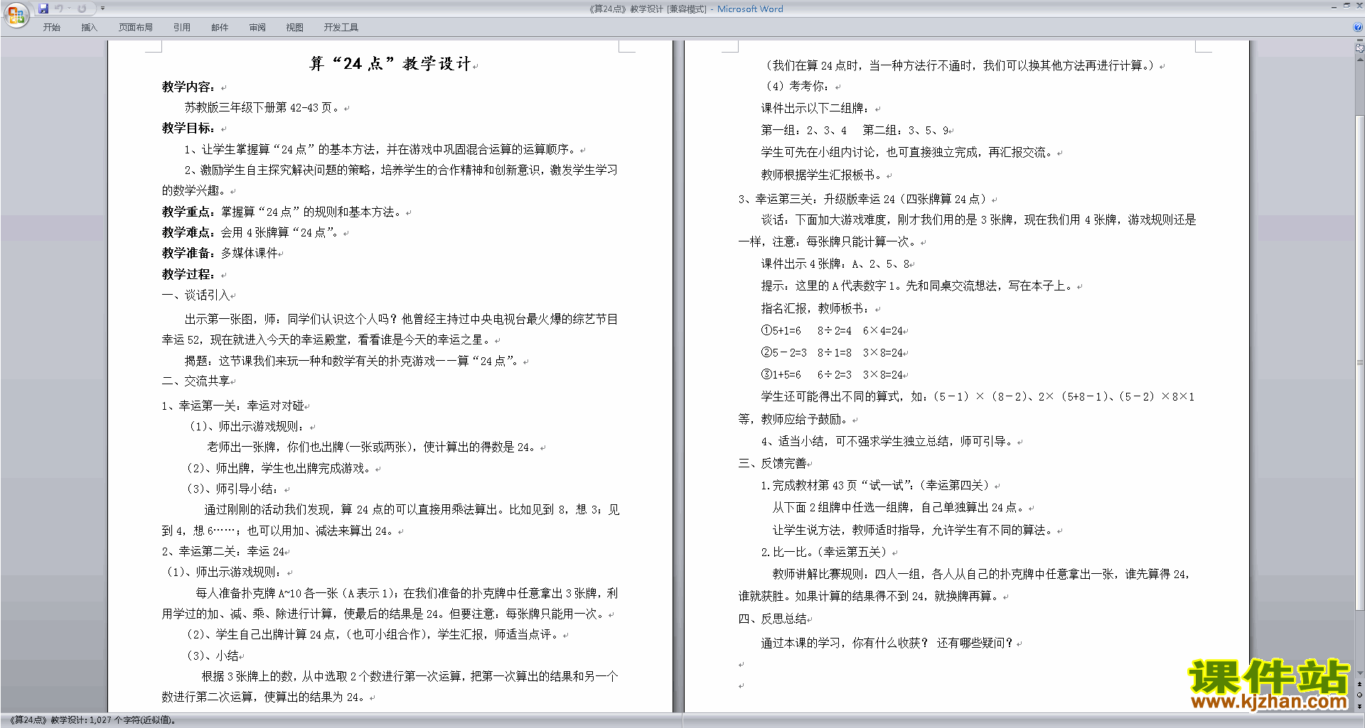Click the line 1、幸运第一关：幸运对对碰

point(232,406)
